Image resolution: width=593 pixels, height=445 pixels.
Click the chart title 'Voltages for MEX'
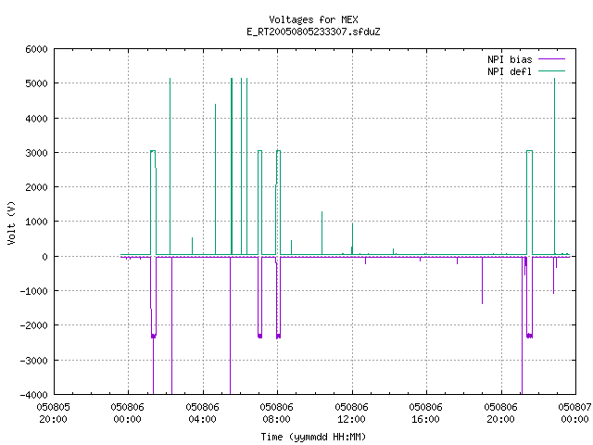point(313,19)
